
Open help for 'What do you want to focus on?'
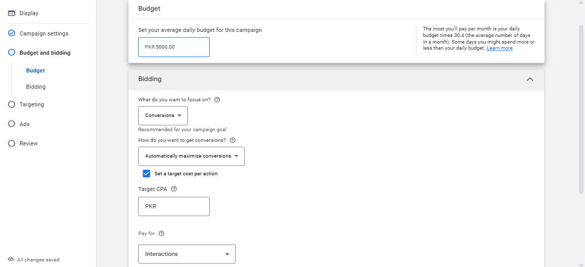[217, 100]
